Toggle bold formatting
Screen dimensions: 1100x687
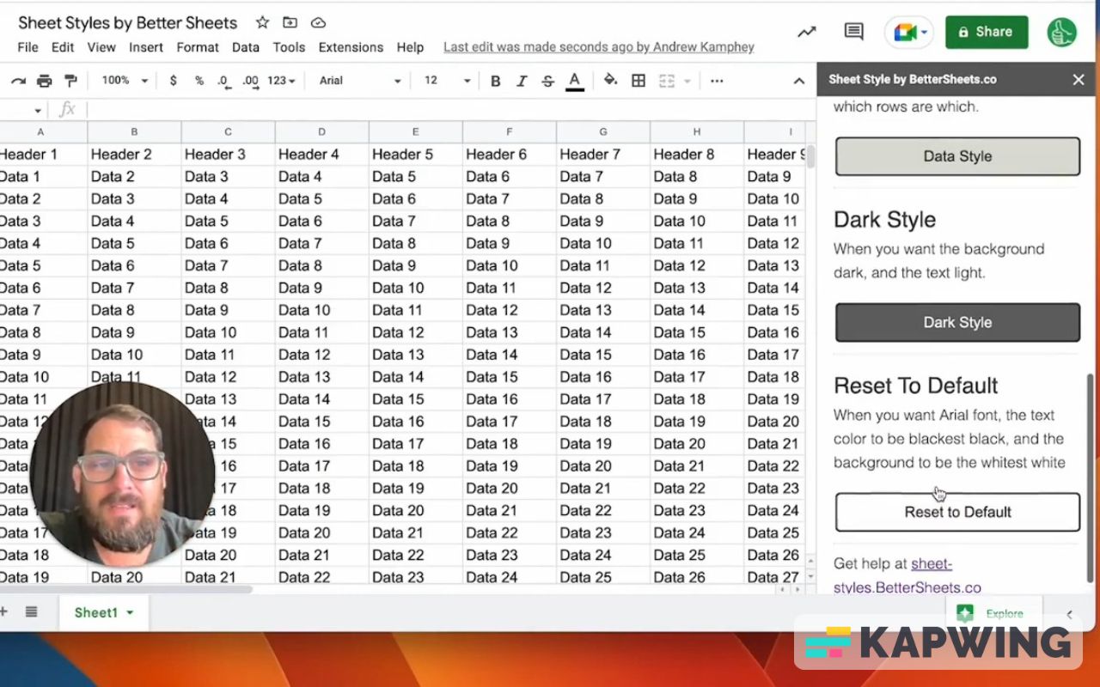tap(495, 81)
